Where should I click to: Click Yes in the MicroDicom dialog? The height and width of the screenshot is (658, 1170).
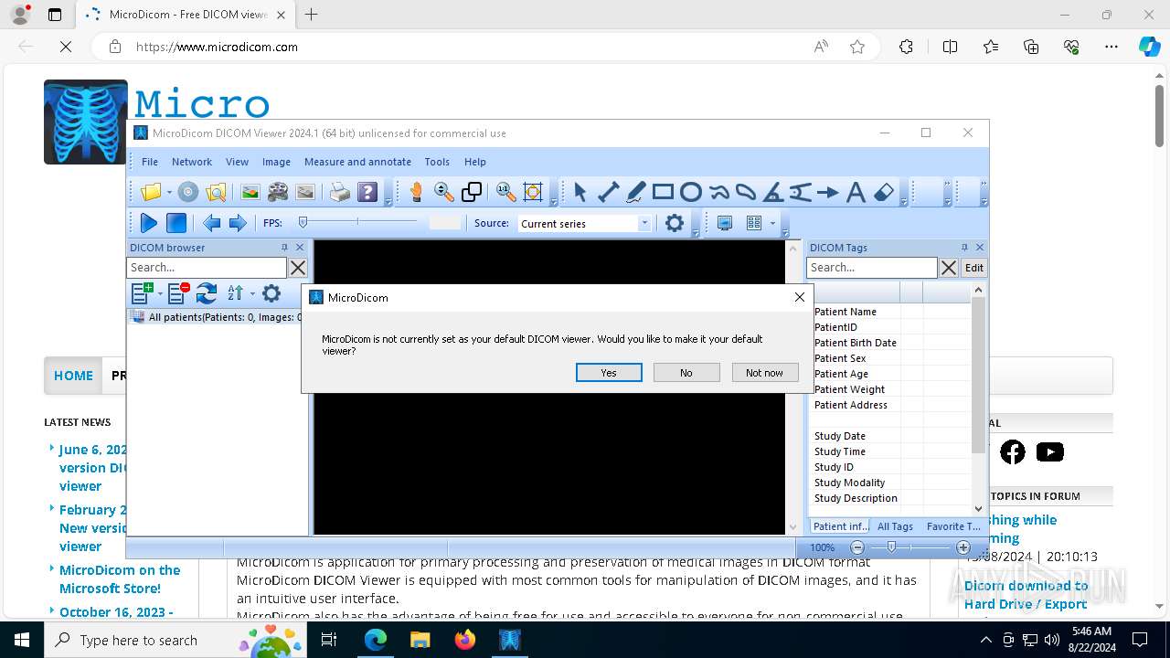click(609, 373)
